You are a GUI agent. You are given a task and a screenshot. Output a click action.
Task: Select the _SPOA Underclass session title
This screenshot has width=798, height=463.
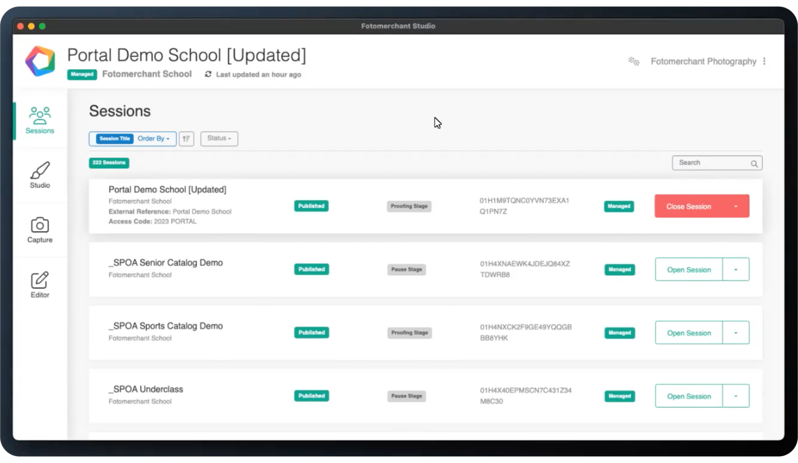coord(146,389)
